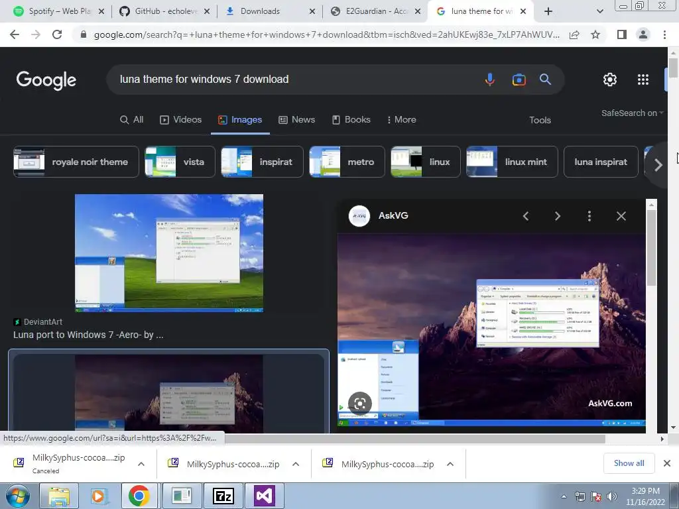Click the horizontal scrollbar at page bottom
The width and height of the screenshot is (679, 509).
(414, 439)
